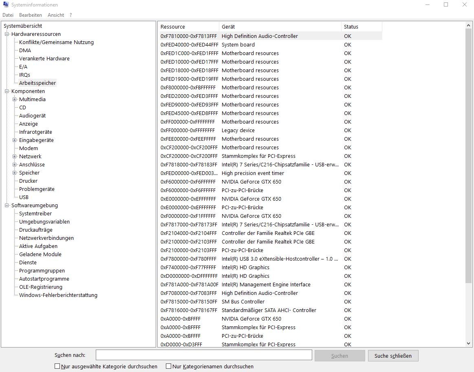The width and height of the screenshot is (474, 372).
Task: Select resource 0xF7810000-0xF7813FFF cell
Action: [x=189, y=36]
